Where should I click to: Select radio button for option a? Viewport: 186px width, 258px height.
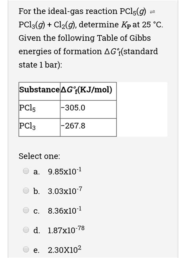click(x=26, y=171)
